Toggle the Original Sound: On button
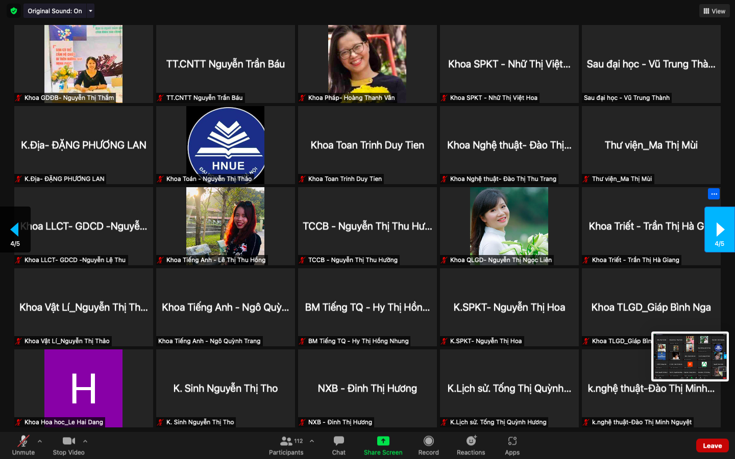This screenshot has height=459, width=735. pos(55,11)
